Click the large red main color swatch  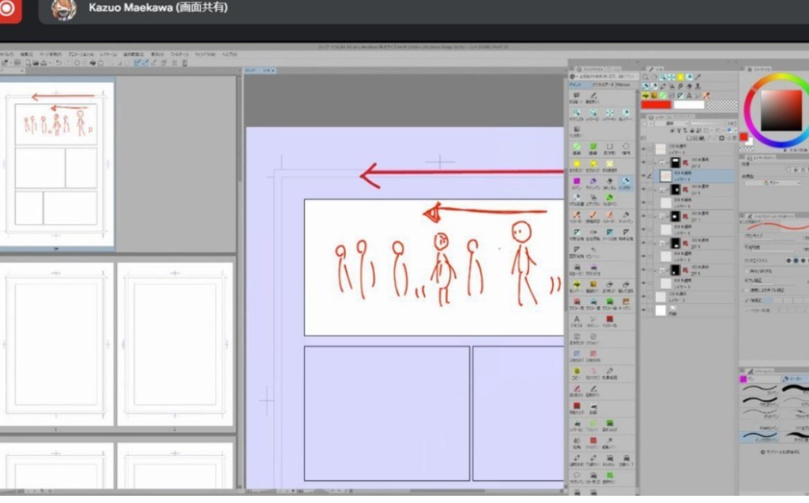656,105
